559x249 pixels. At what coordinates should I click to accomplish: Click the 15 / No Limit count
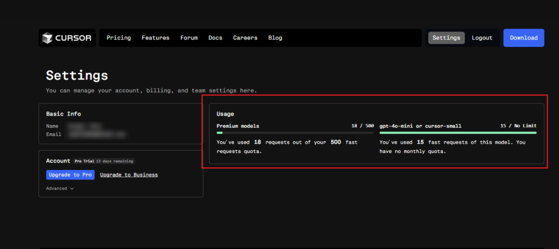[x=518, y=126]
